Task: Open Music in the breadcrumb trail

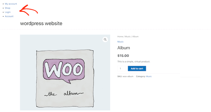Action: (128, 36)
